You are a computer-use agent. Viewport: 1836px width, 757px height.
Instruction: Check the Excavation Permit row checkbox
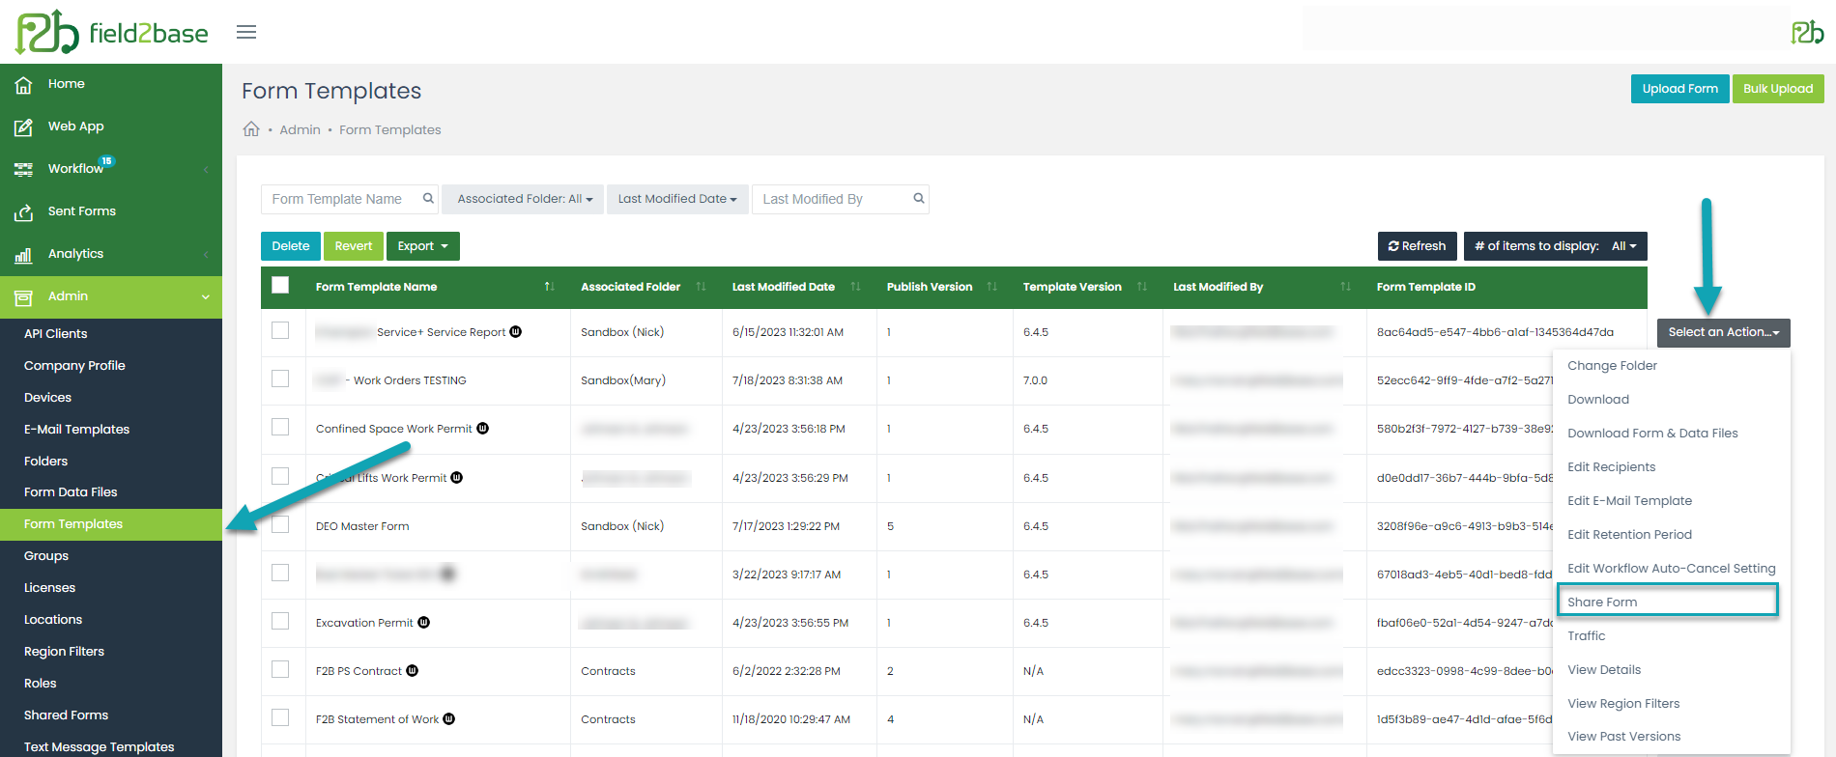[280, 621]
